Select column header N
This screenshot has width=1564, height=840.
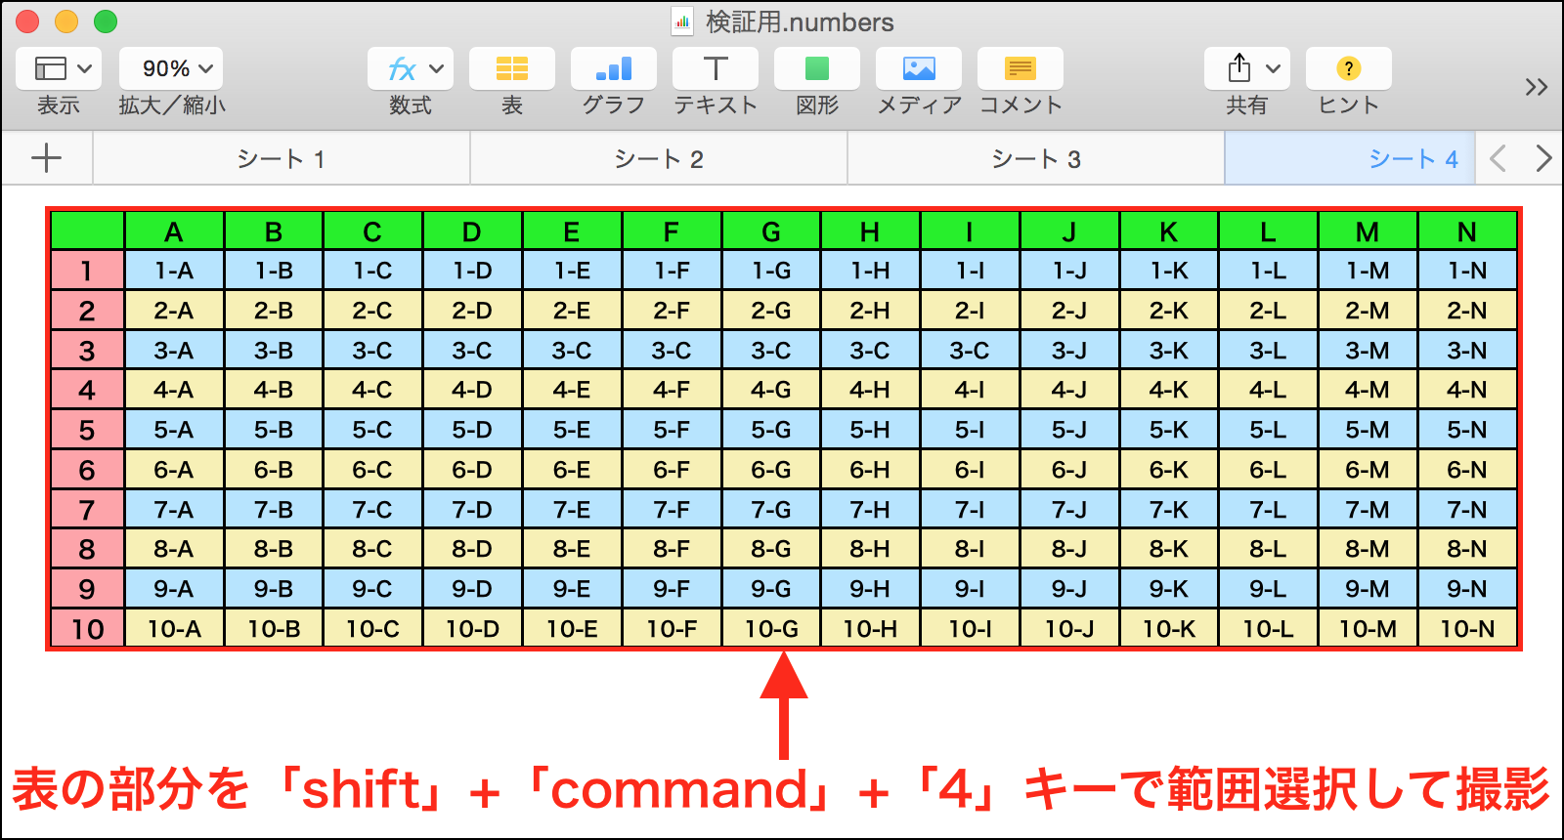coord(1467,231)
